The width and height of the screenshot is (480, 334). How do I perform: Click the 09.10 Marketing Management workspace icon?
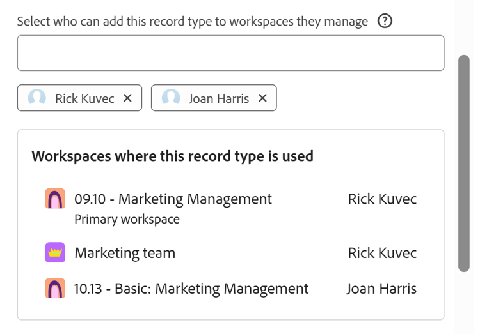[56, 199]
